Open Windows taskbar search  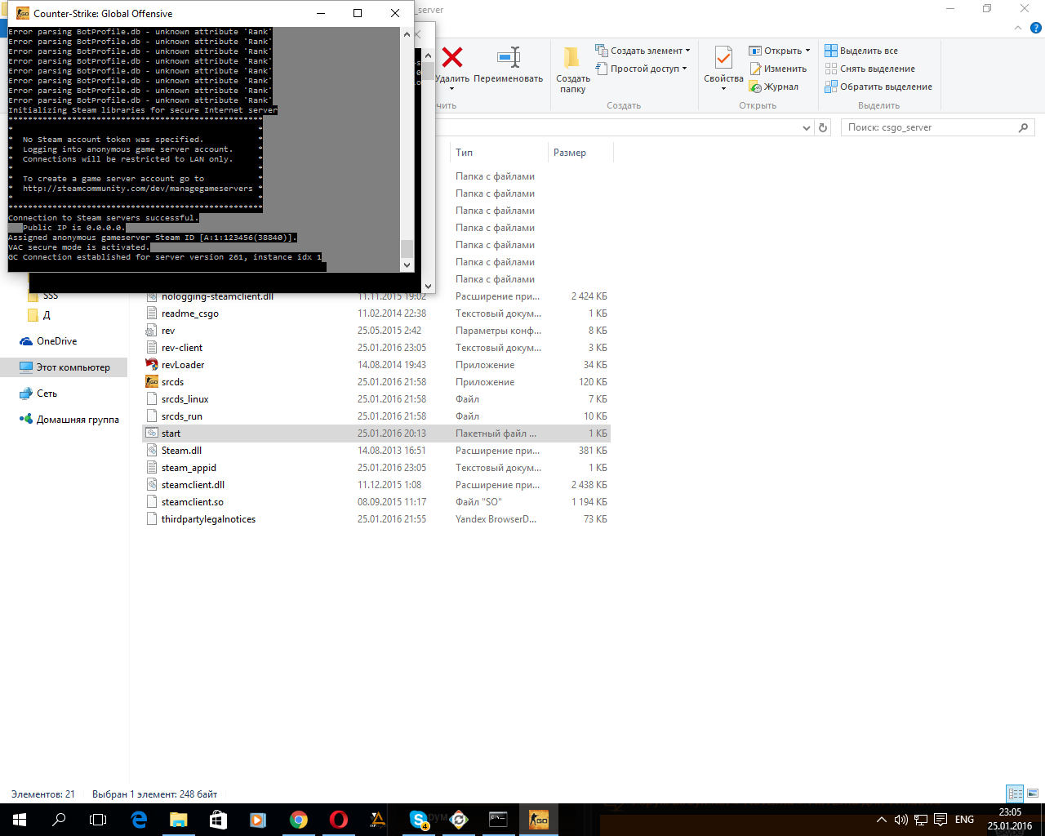click(x=59, y=820)
